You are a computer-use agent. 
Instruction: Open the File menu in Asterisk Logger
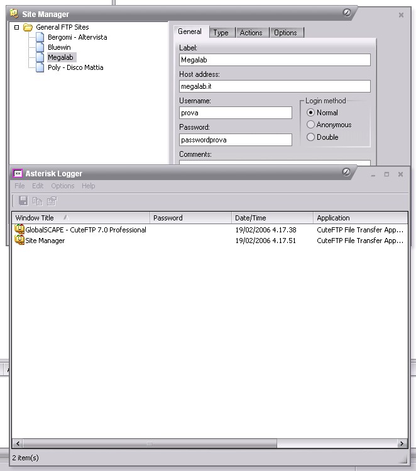19,186
